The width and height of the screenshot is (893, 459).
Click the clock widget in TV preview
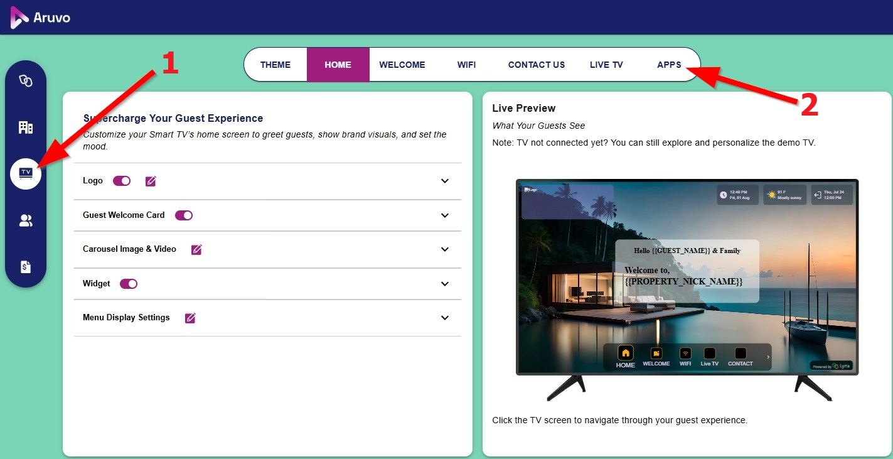tap(738, 195)
